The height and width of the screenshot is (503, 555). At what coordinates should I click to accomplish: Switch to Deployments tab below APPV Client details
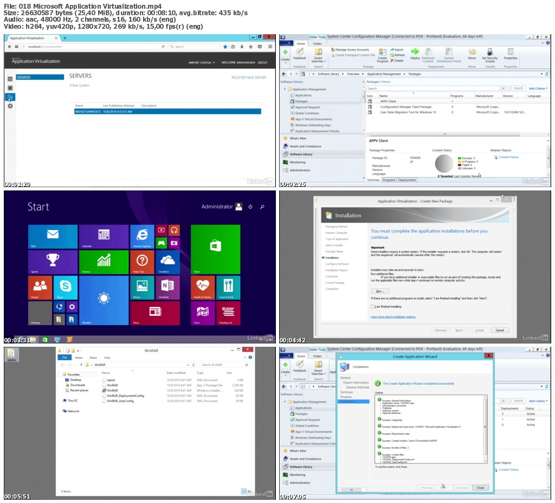(406, 180)
